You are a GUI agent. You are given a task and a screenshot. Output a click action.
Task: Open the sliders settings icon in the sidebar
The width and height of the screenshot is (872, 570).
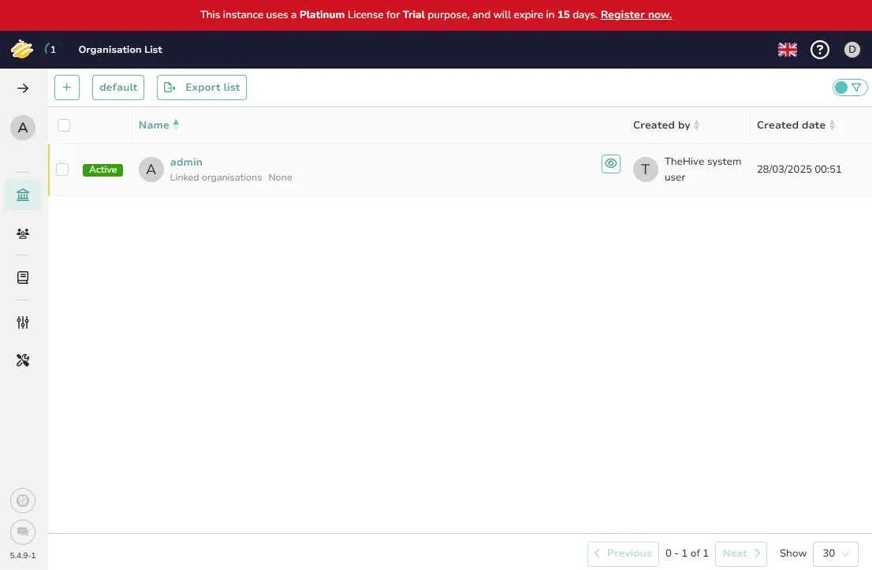tap(23, 322)
